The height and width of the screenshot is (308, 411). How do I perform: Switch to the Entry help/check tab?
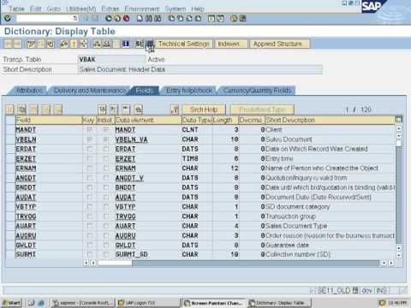(x=189, y=91)
